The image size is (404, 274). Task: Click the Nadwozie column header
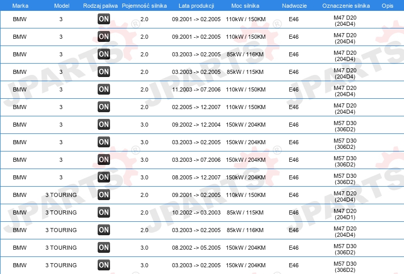(x=294, y=6)
